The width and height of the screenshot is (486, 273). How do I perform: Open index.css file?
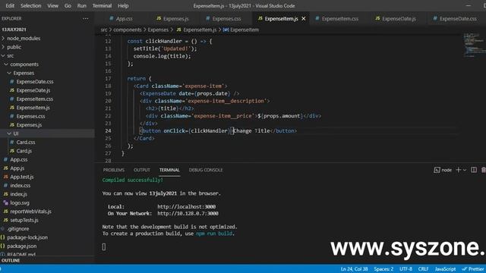(x=21, y=185)
